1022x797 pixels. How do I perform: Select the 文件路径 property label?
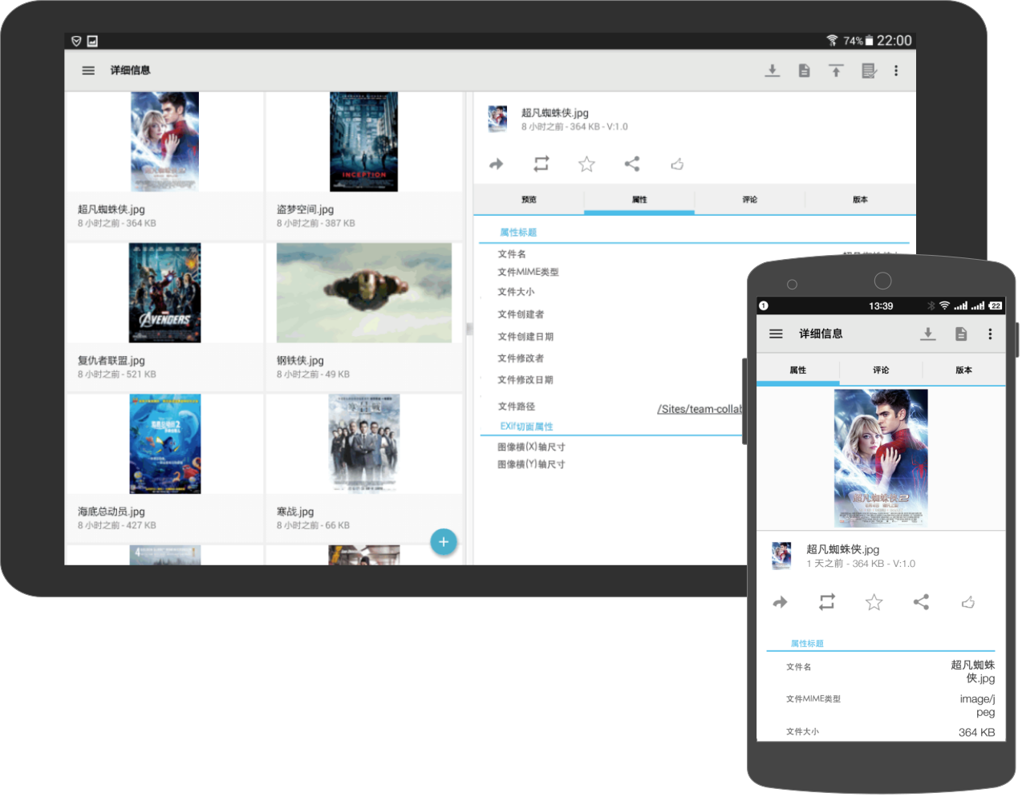click(x=516, y=407)
